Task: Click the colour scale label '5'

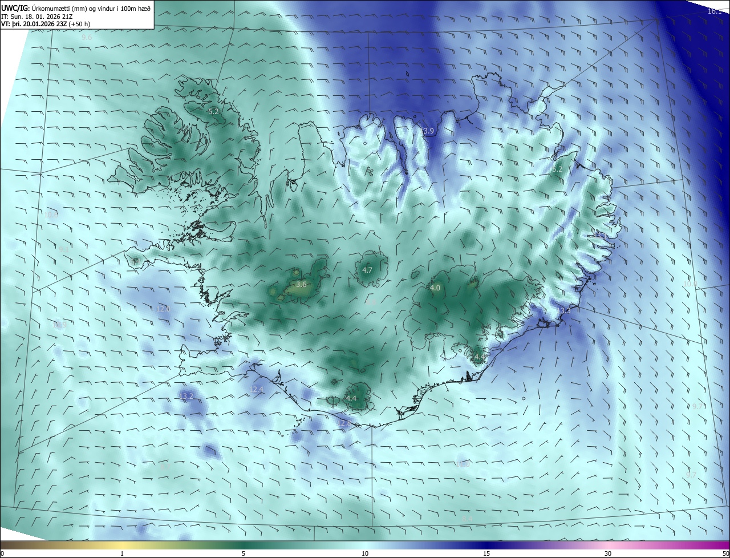Action: pyautogui.click(x=244, y=553)
